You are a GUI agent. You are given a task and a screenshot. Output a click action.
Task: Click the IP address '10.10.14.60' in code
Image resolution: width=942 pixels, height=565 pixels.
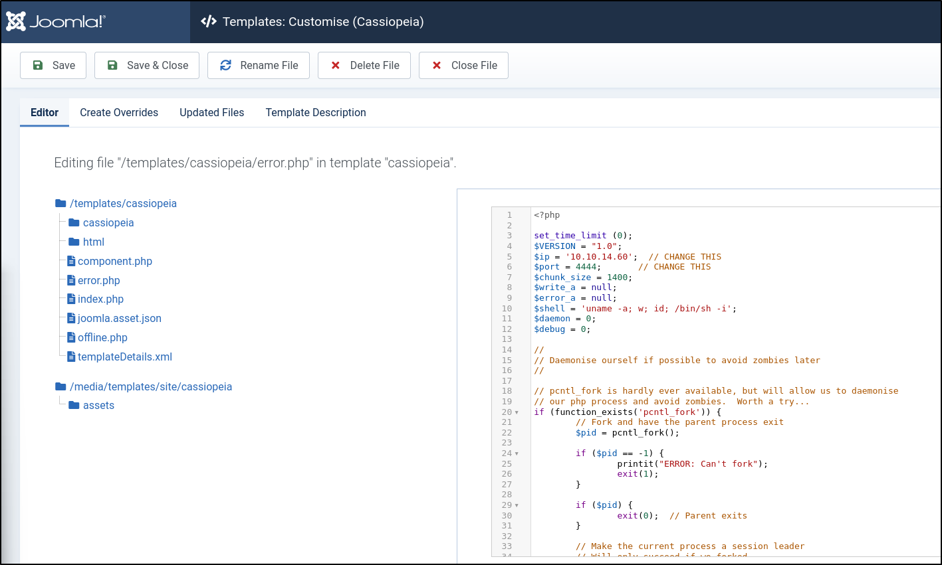point(599,256)
